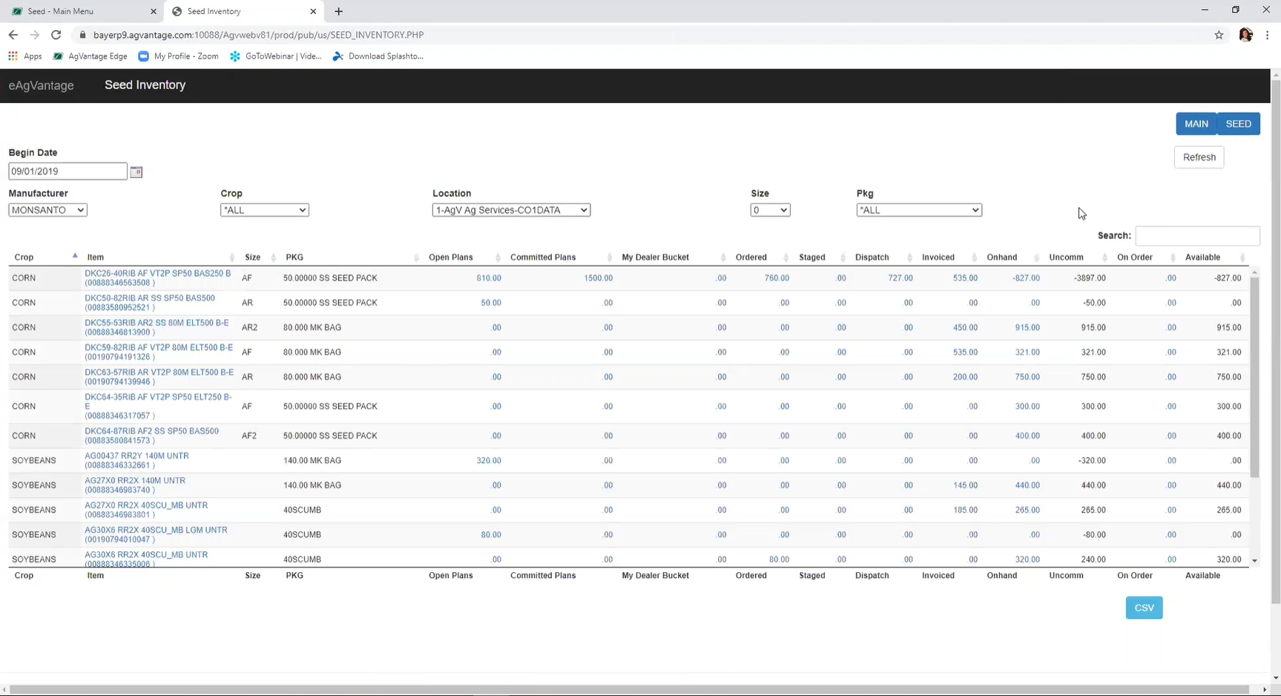Open the Download Splashtop bookmark
The width and height of the screenshot is (1281, 696).
(x=378, y=56)
